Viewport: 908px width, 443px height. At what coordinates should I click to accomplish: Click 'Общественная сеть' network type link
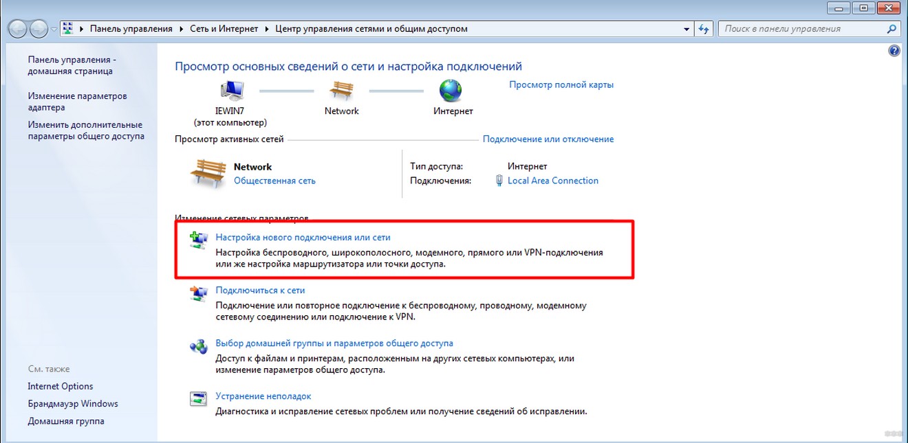(x=274, y=181)
